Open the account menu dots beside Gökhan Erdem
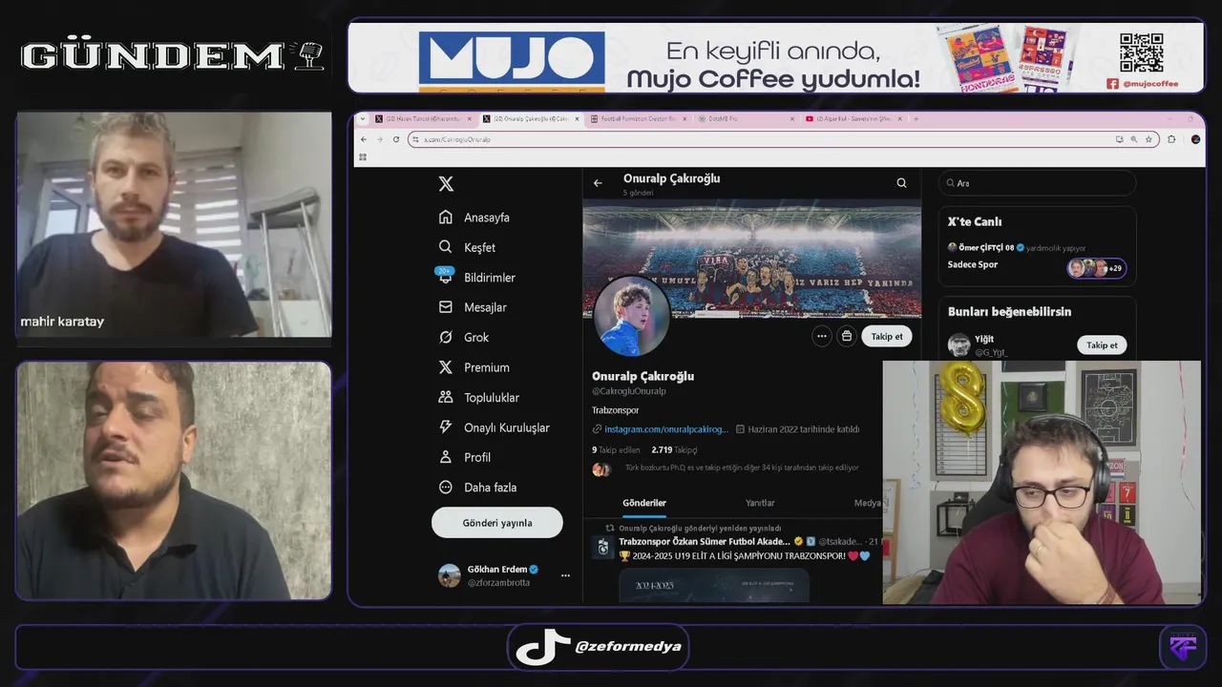 pos(565,575)
